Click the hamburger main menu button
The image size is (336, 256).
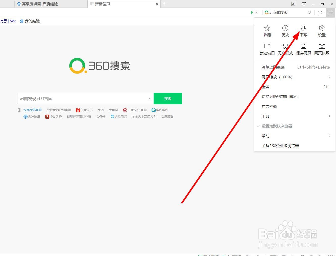(x=331, y=13)
